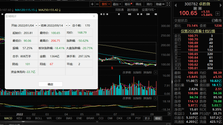
Task: Select the OBV indicator tab
Action: (x=59, y=118)
